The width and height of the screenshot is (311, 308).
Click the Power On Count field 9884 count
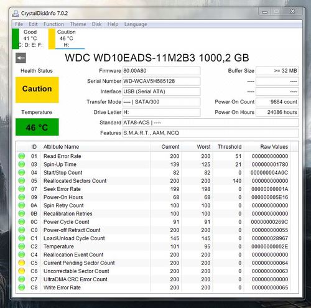point(277,102)
